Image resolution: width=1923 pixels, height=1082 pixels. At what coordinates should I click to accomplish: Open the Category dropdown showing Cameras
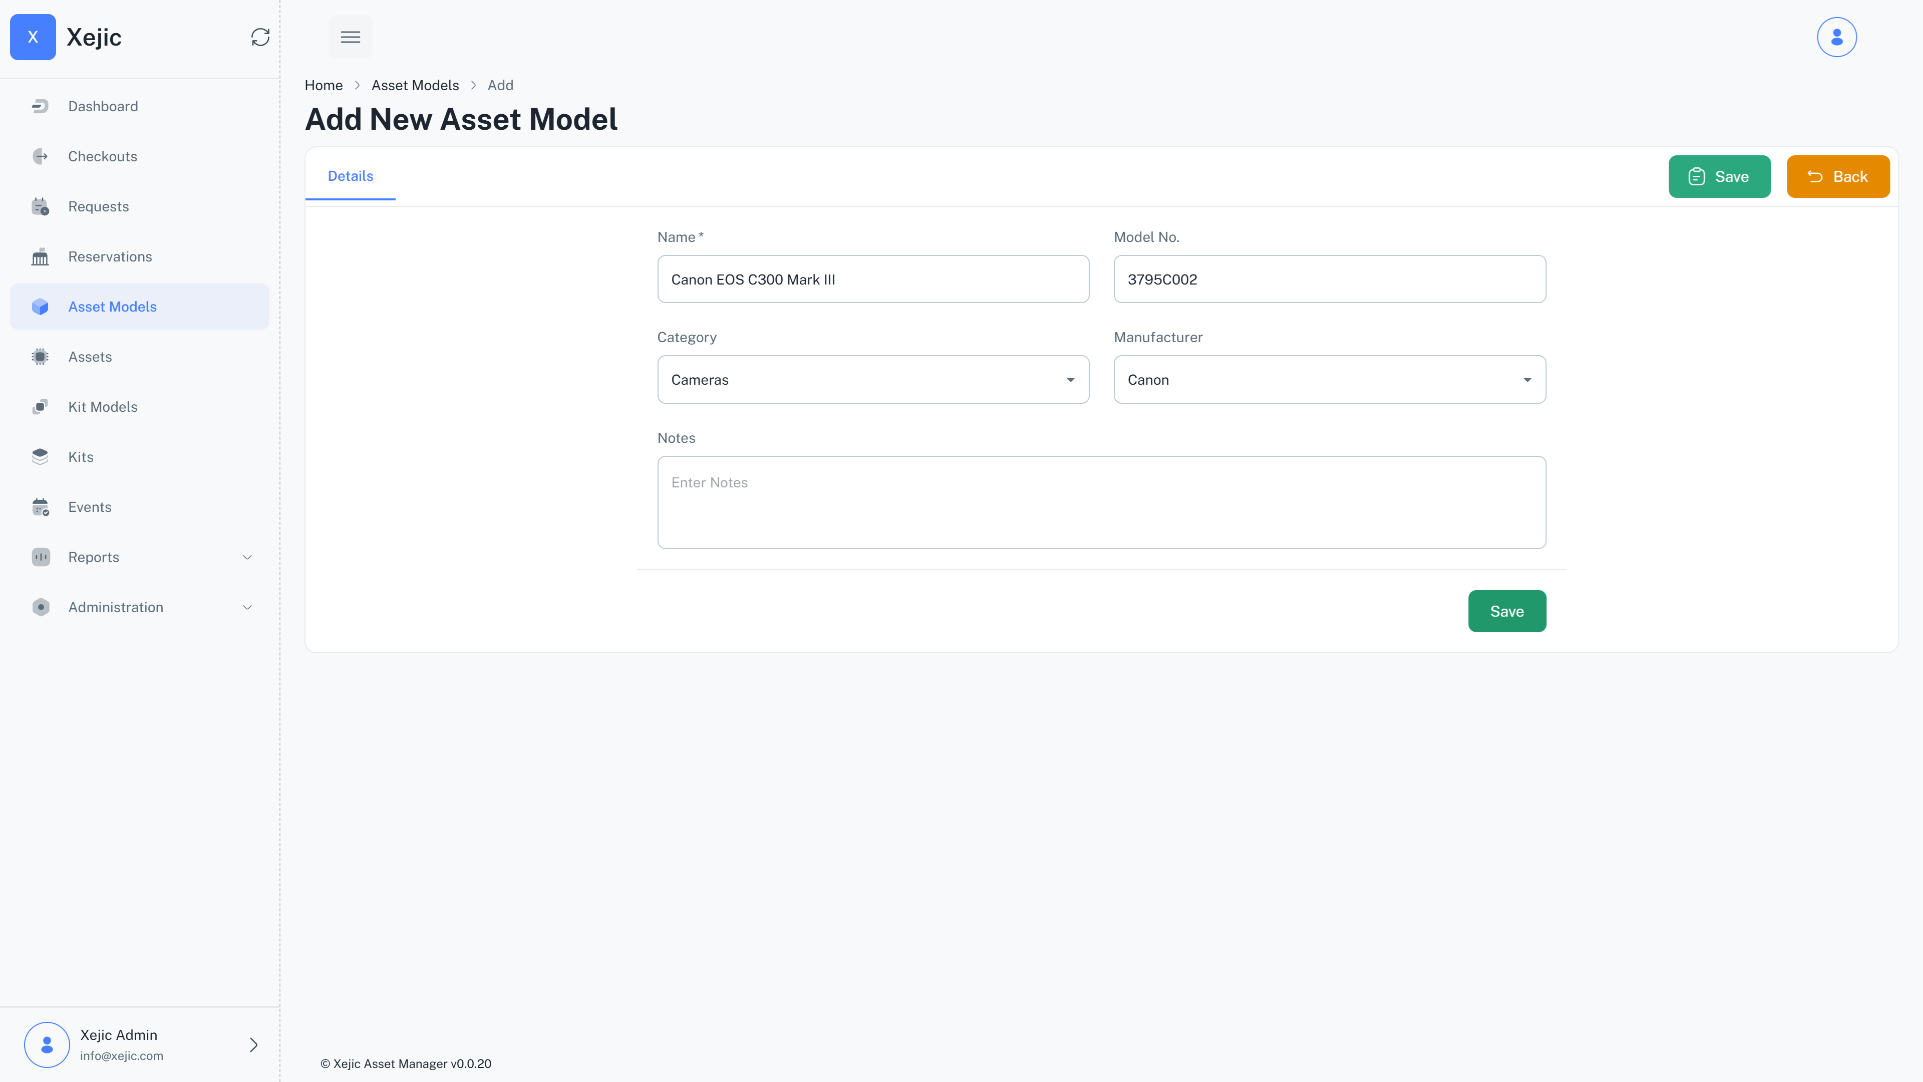coord(873,379)
